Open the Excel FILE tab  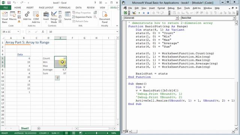click(x=6, y=7)
